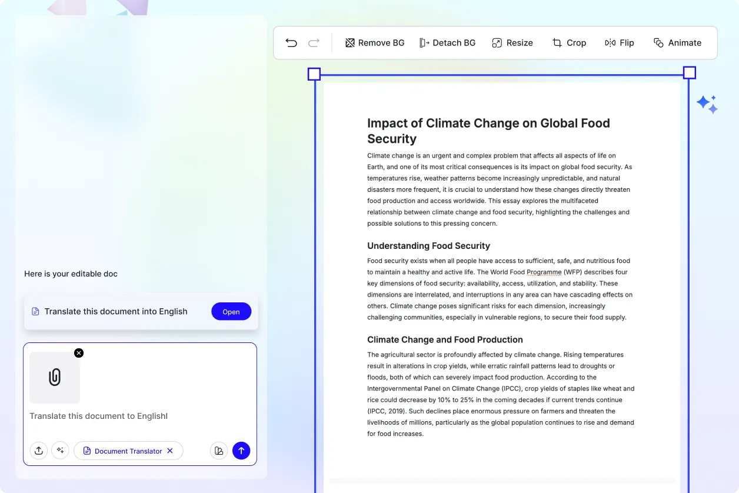The image size is (739, 493).
Task: Flip the document image
Action: [619, 42]
